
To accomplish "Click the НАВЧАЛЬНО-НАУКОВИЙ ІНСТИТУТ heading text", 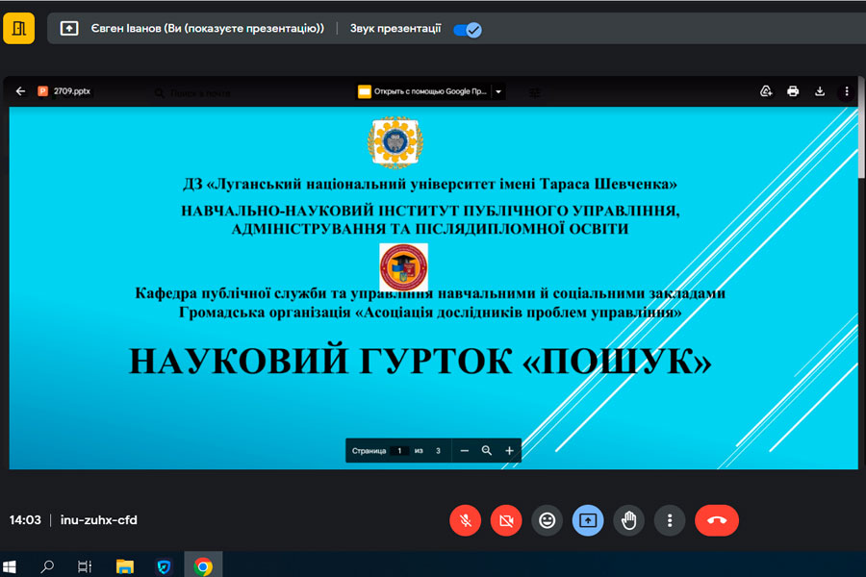I will coord(430,220).
